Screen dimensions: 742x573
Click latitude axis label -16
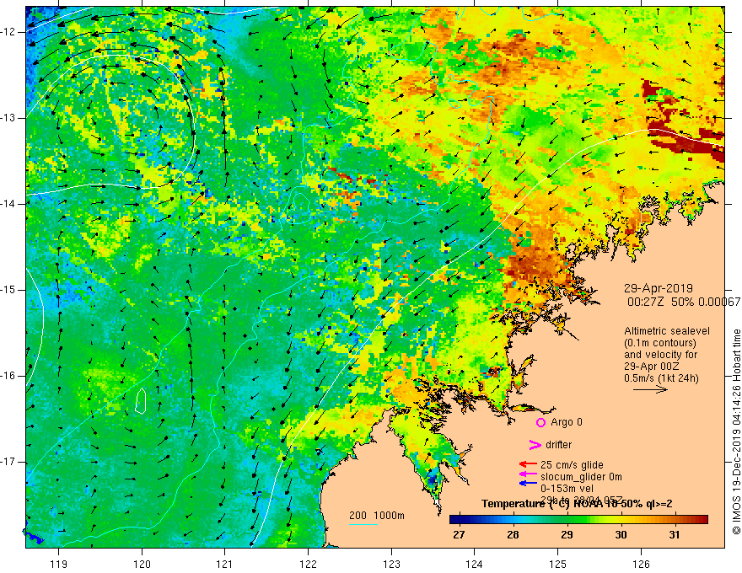pyautogui.click(x=10, y=376)
